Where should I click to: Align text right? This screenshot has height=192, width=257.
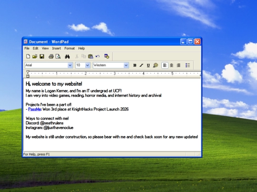pyautogui.click(x=178, y=65)
